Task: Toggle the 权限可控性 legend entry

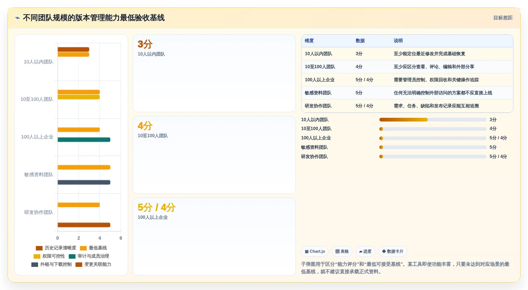Action: (49, 256)
